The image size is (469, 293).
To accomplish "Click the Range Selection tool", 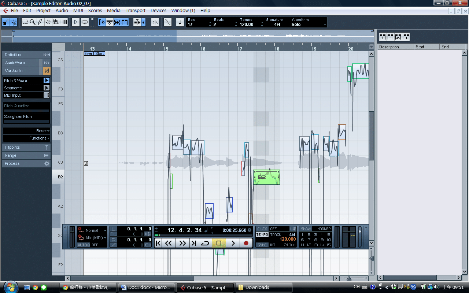I will pos(25,22).
